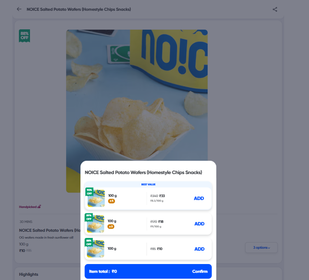Open the 3 options dropdown
The height and width of the screenshot is (280, 309).
click(x=261, y=248)
